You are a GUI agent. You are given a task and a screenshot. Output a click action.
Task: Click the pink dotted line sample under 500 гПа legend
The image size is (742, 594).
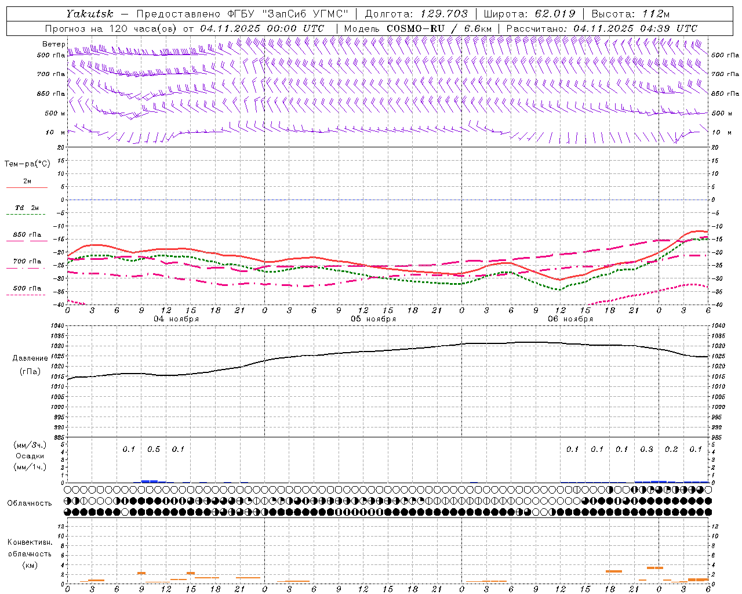[27, 295]
